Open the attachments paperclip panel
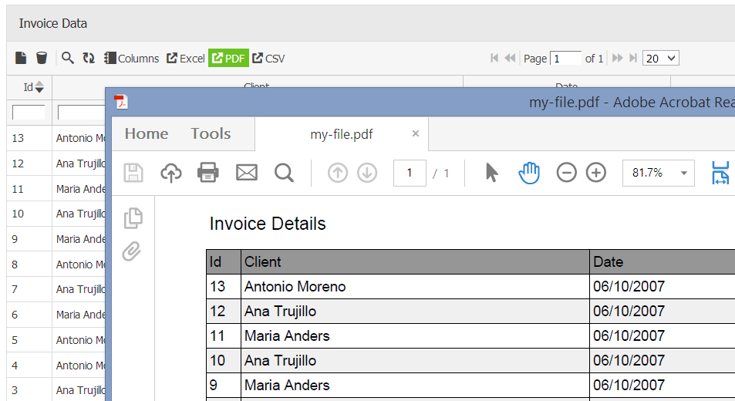The image size is (735, 401). 133,251
